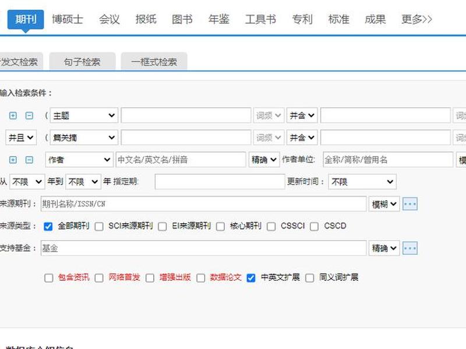Click the second 篇关摘 row input after 并含
Viewport: 466px width, 349px height.
click(x=386, y=137)
